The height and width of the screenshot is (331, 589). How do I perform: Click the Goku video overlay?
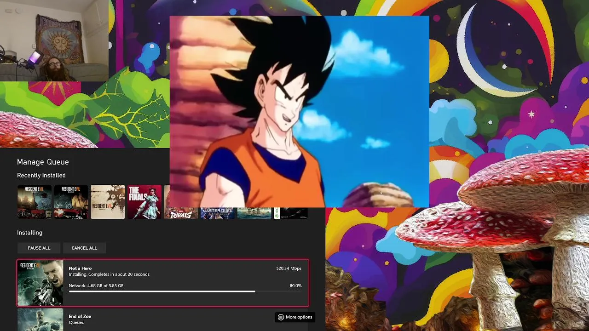tap(299, 112)
